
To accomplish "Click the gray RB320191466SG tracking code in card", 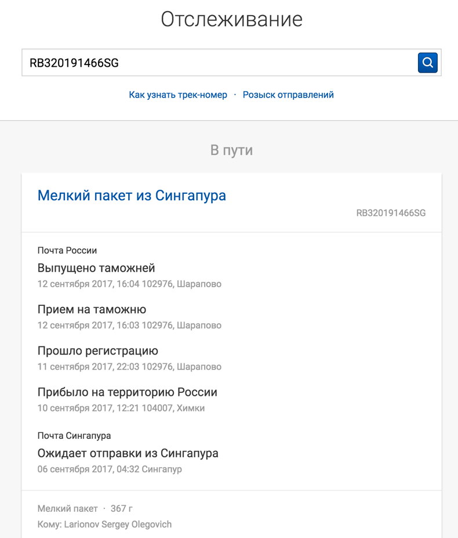I will click(x=391, y=213).
